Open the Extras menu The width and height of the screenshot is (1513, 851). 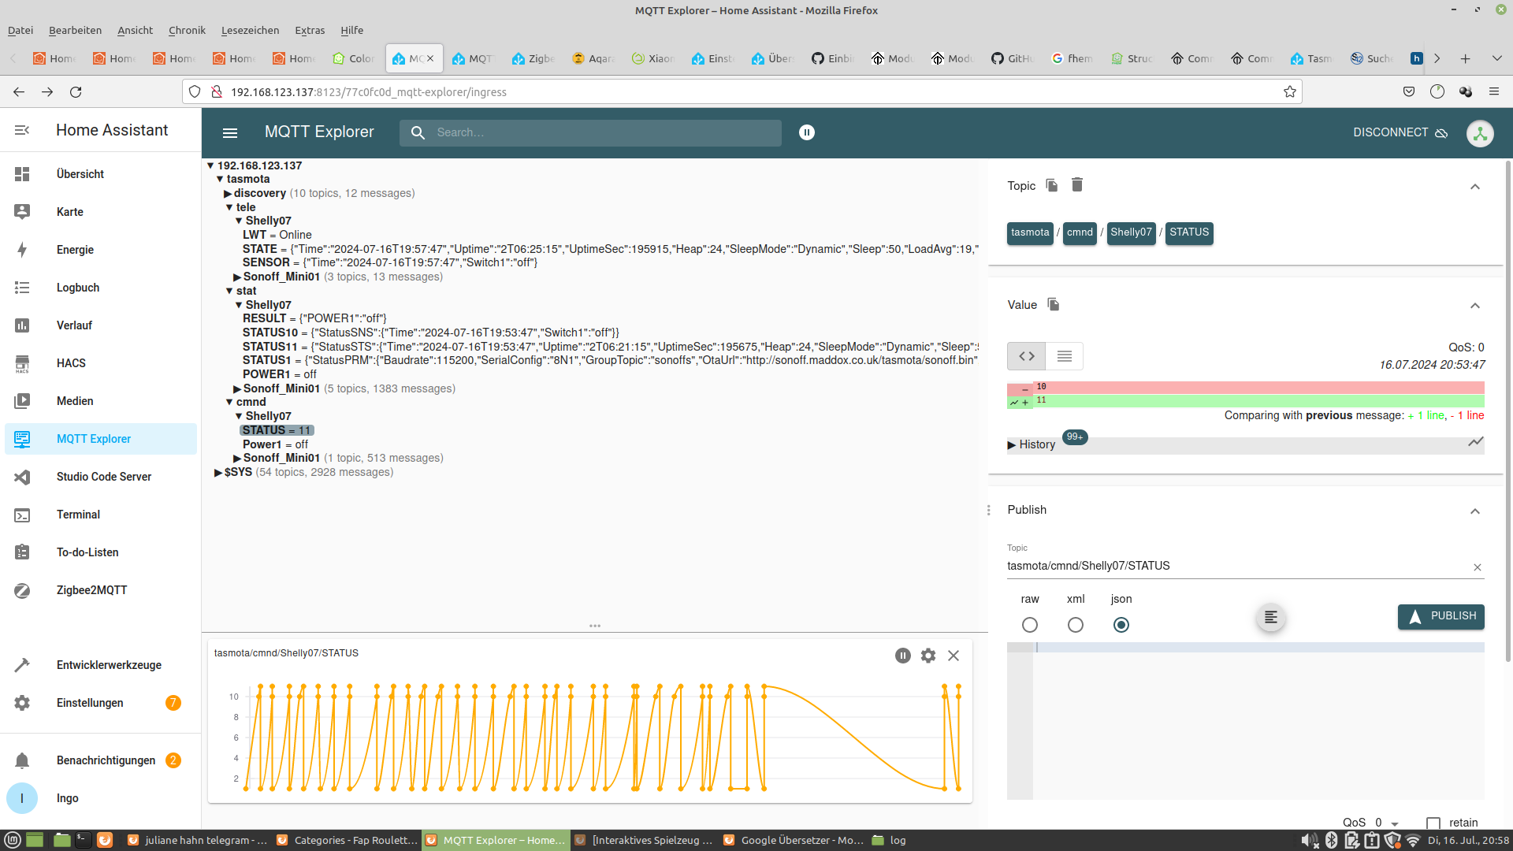click(310, 31)
